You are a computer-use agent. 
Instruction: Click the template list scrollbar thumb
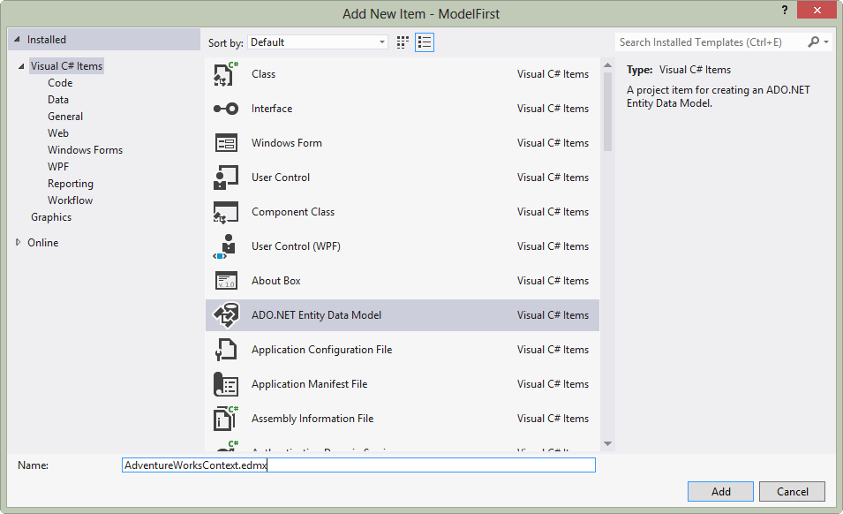(x=607, y=112)
